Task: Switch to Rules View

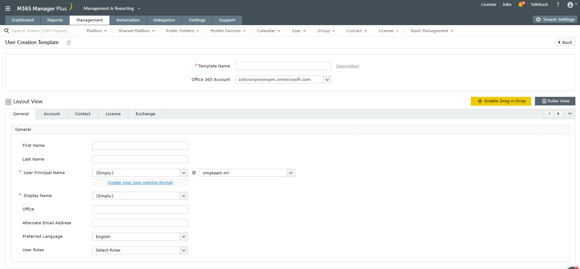Action: pos(555,101)
